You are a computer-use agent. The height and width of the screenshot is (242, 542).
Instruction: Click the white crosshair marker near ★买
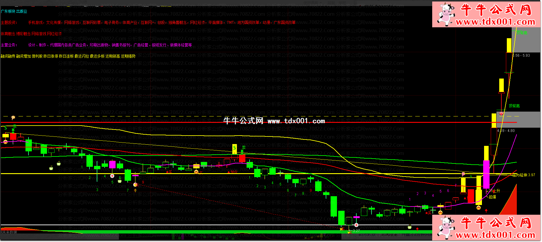pyautogui.click(x=433, y=210)
